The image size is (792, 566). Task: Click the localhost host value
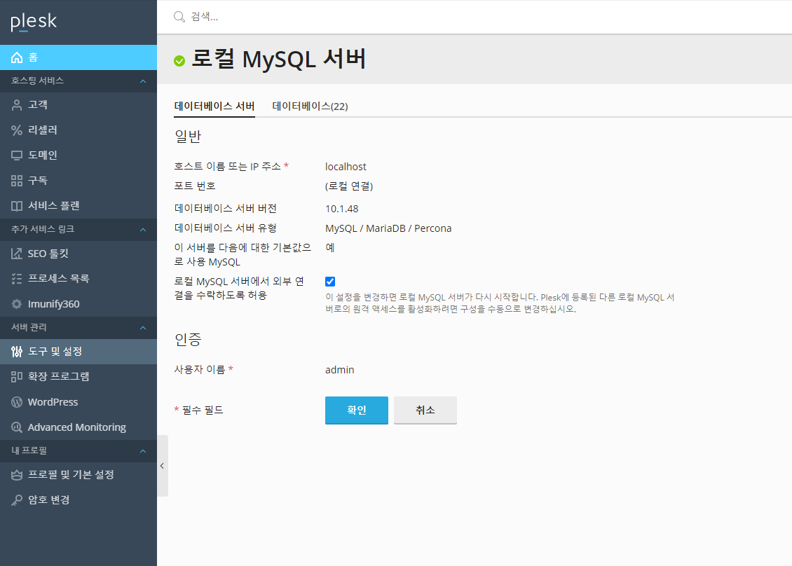(x=346, y=167)
